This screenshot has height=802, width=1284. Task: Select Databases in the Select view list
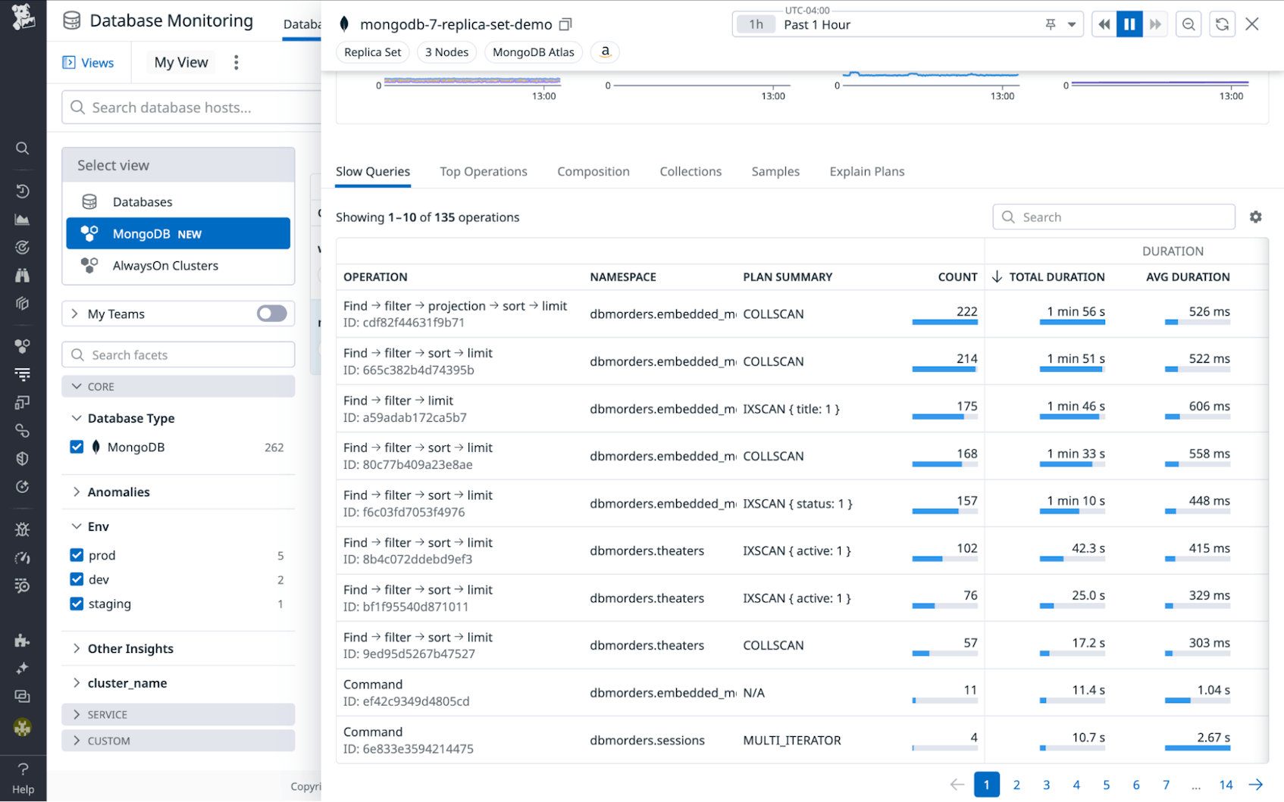[142, 201]
